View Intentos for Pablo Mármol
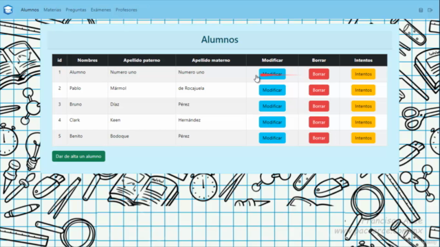This screenshot has width=440, height=247. tap(363, 90)
